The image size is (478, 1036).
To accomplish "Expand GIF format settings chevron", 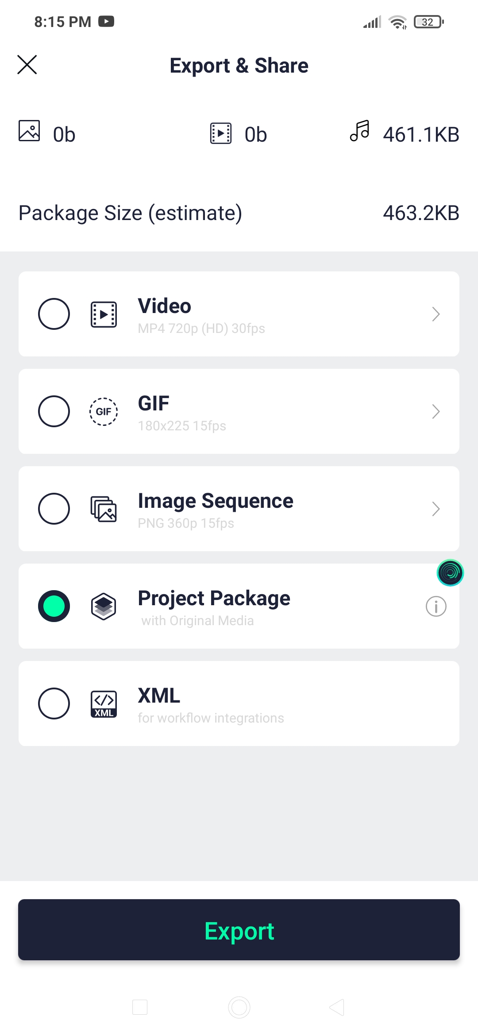I will (436, 411).
